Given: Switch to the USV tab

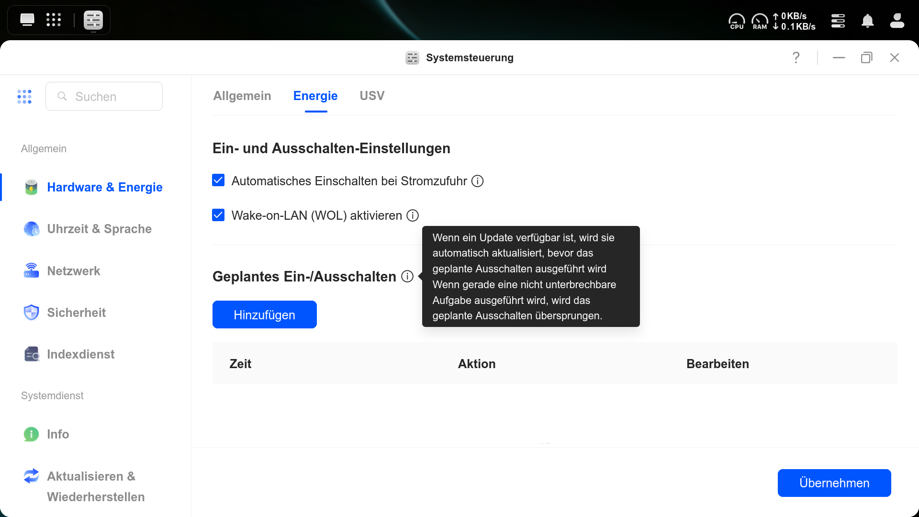Looking at the screenshot, I should click(x=372, y=96).
